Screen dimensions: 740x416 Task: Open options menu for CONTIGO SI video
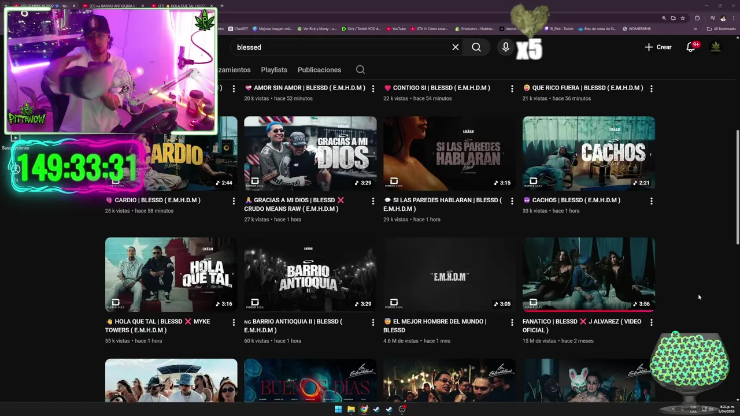pos(512,88)
